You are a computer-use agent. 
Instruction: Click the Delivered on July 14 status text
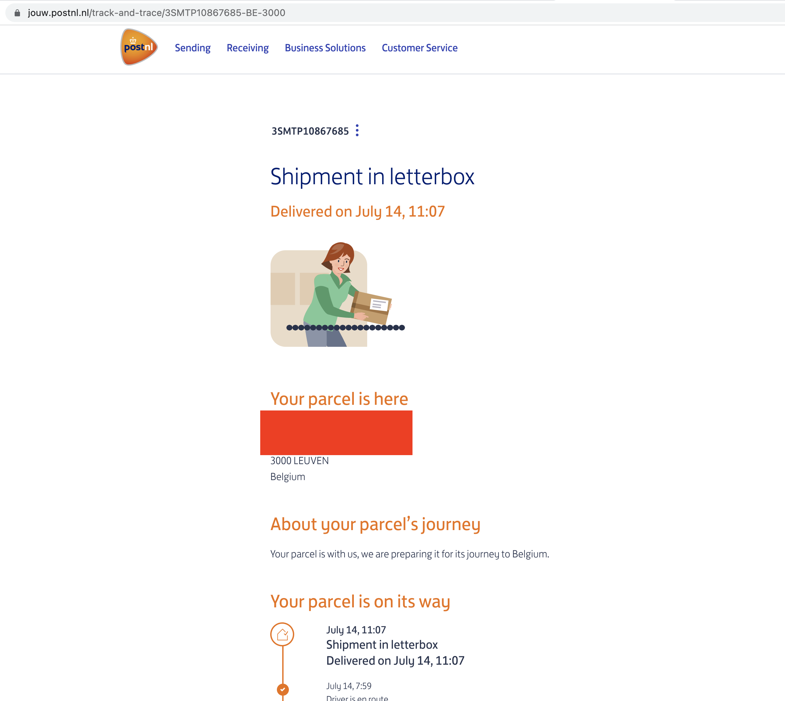(x=357, y=211)
